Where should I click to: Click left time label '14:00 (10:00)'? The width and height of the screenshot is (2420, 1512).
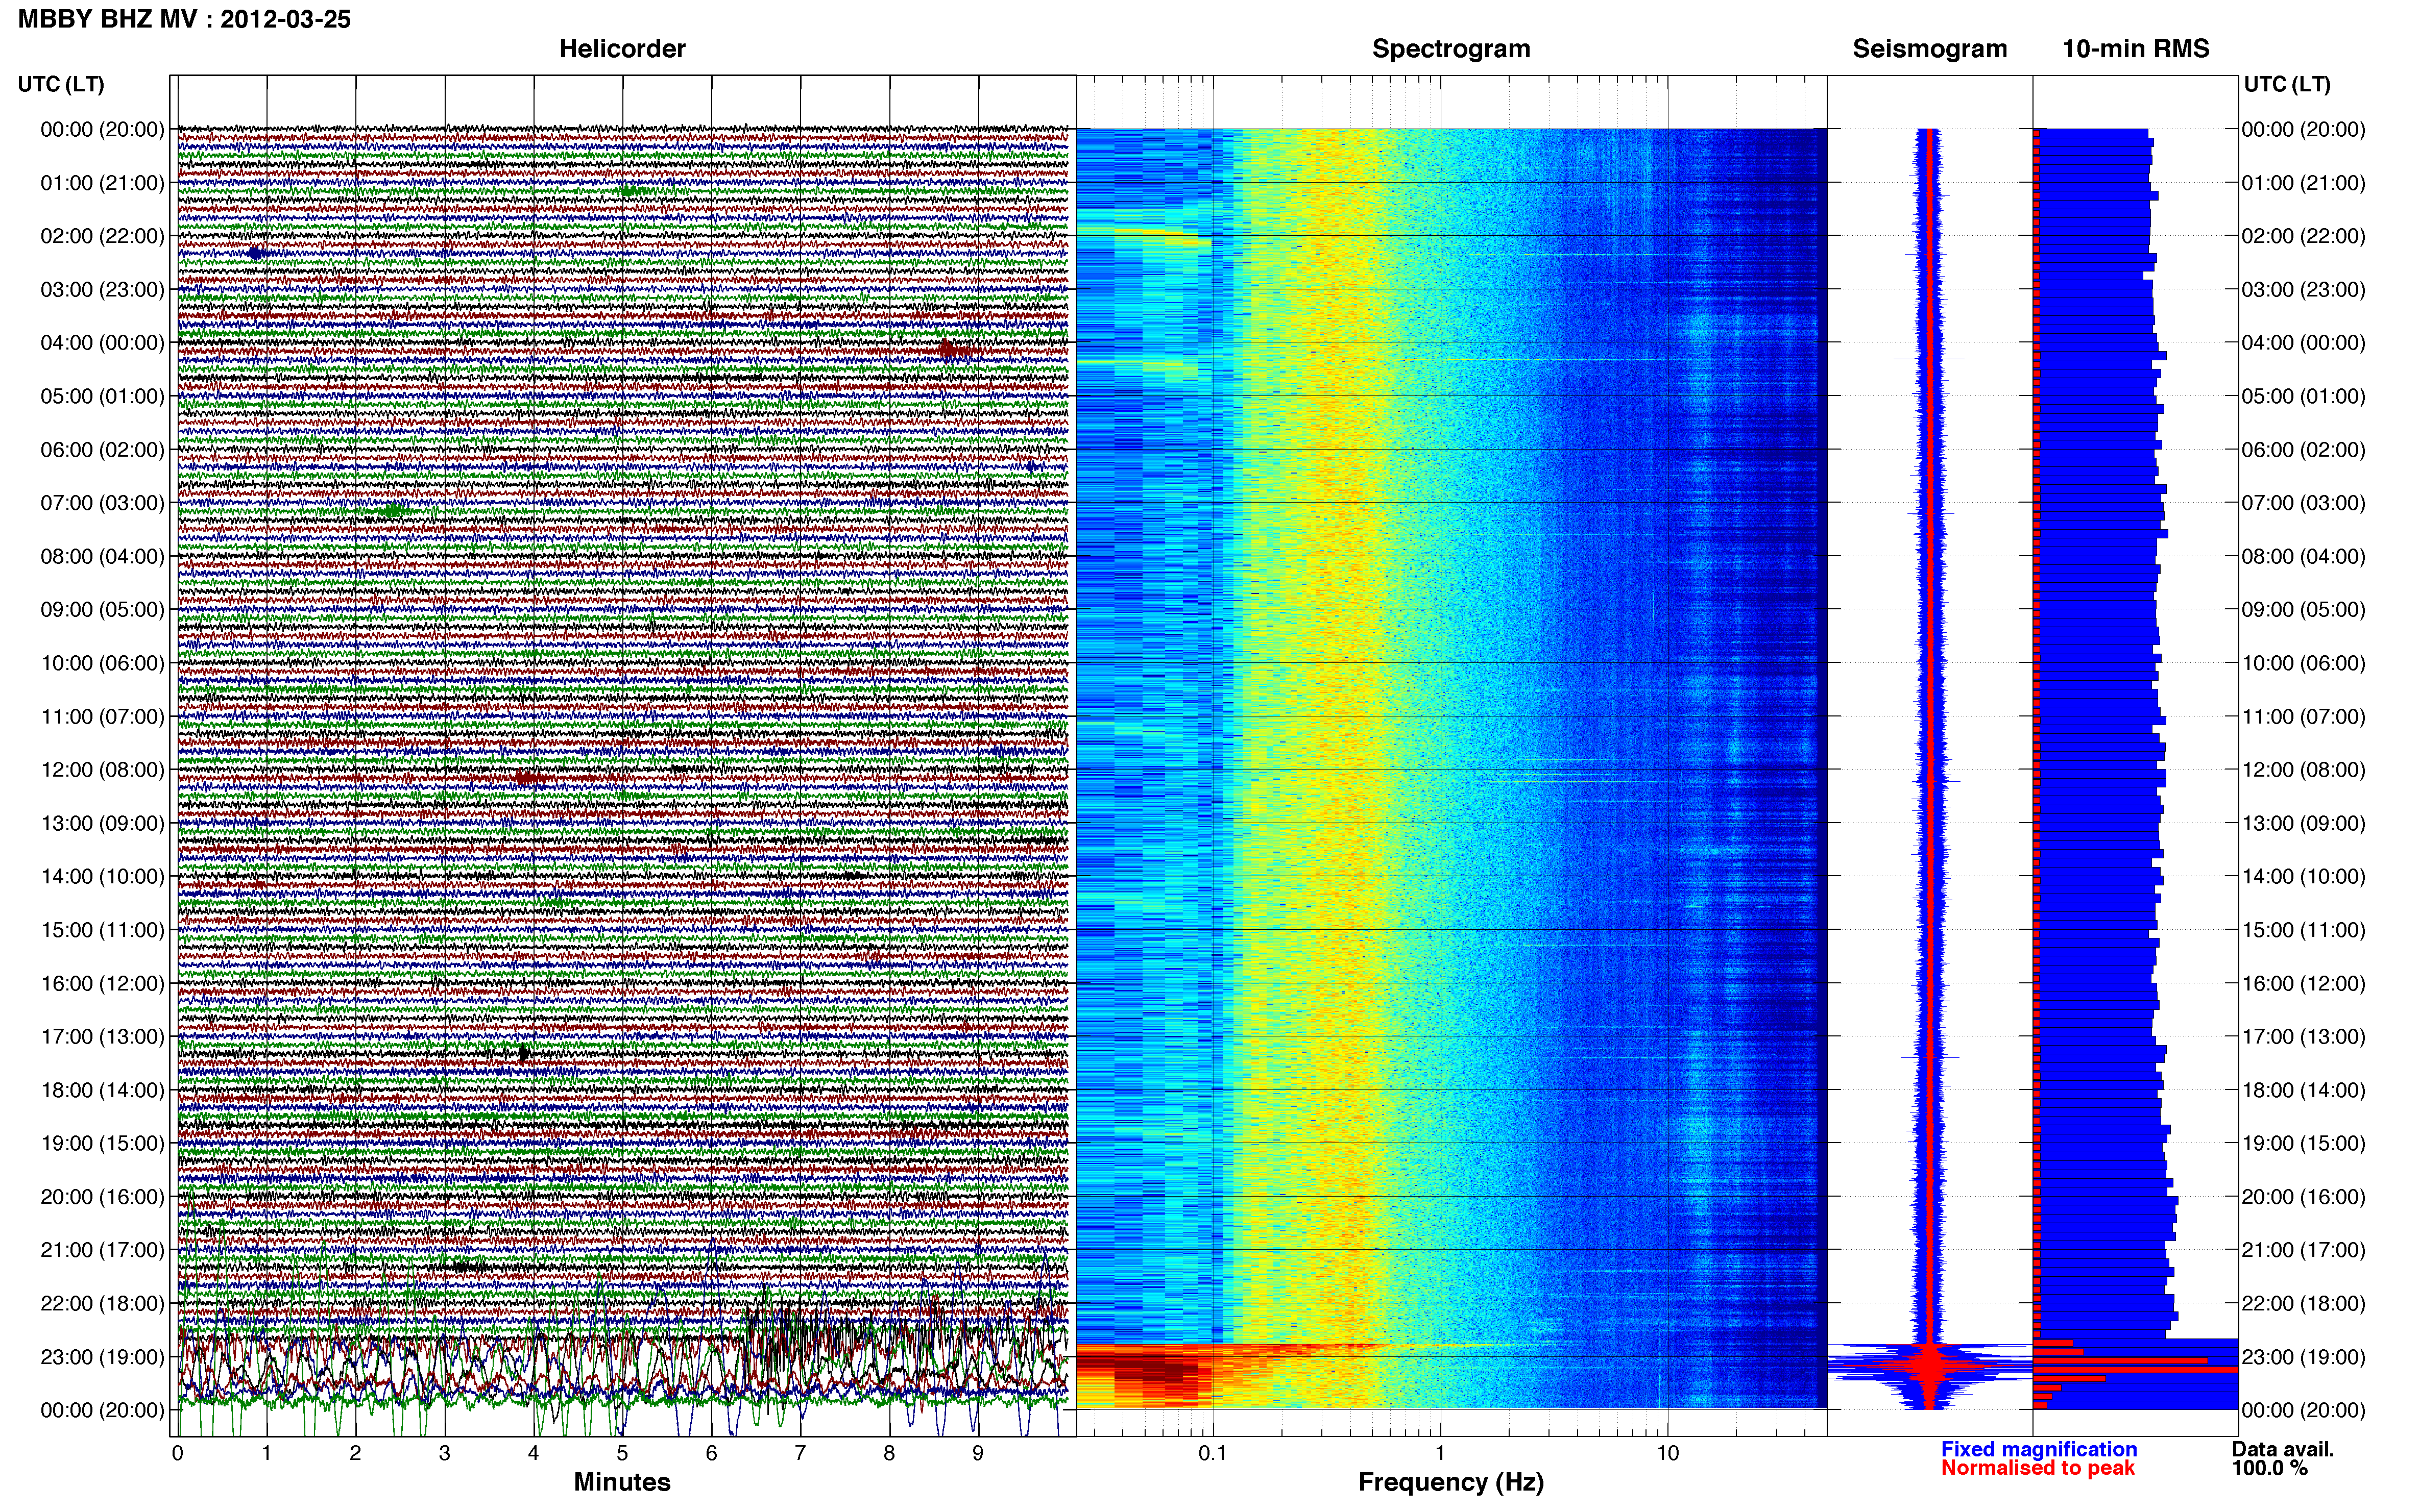click(x=102, y=877)
